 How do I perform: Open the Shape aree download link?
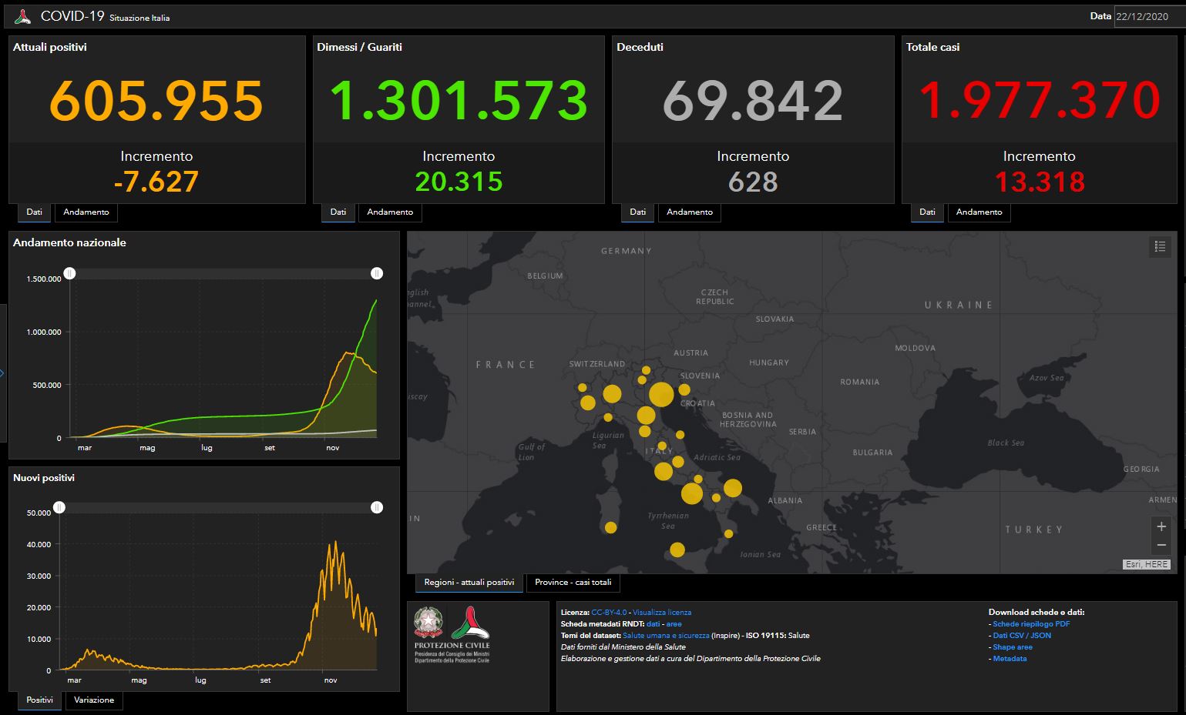(x=1013, y=647)
